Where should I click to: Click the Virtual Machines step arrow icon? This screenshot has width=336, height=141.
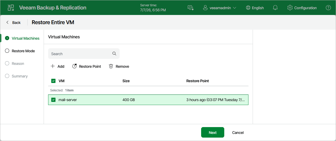point(7,38)
